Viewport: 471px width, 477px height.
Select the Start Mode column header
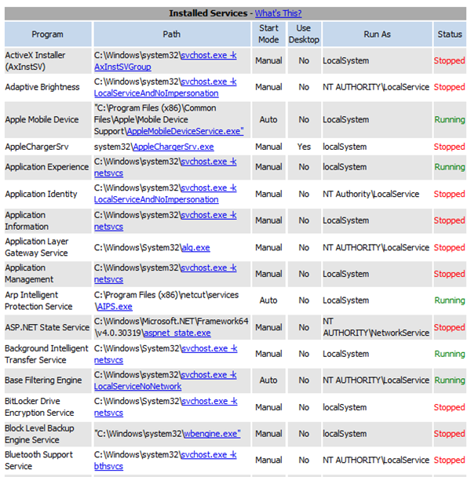[268, 34]
